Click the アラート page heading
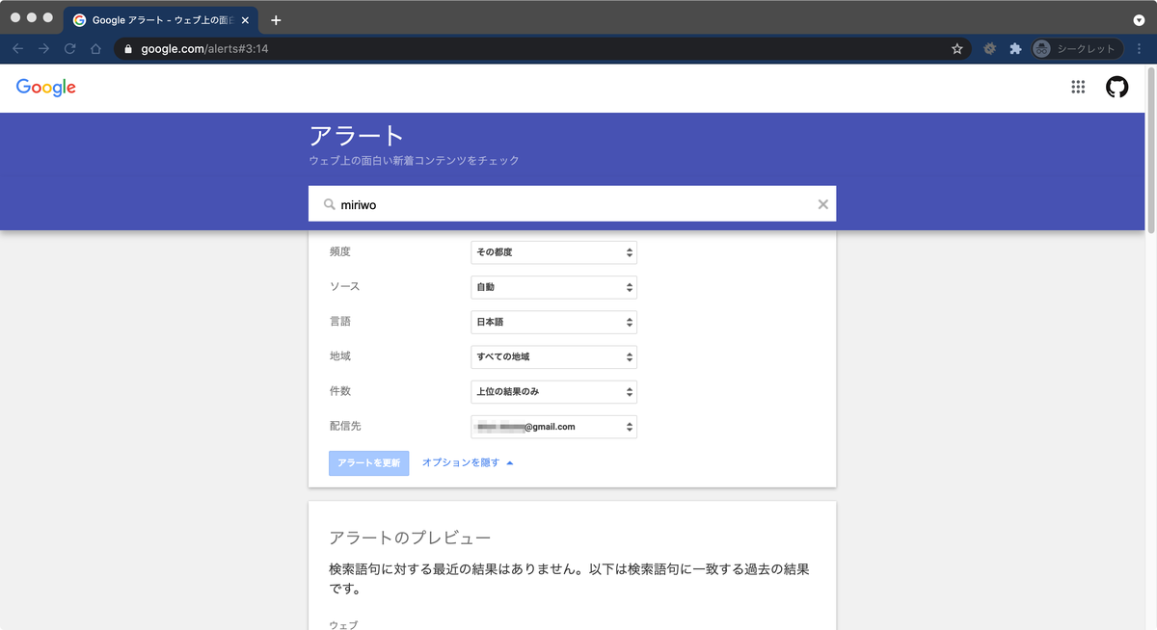 [x=357, y=136]
